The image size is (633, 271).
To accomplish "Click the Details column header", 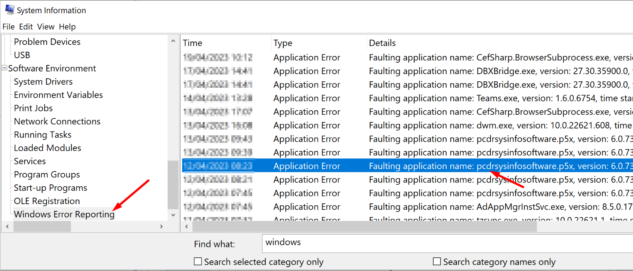I will point(382,43).
